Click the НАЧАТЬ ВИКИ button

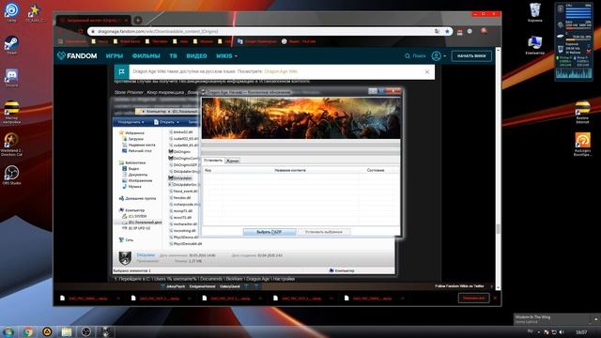pos(471,56)
